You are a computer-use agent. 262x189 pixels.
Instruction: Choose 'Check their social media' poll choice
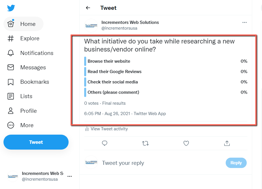pos(112,82)
